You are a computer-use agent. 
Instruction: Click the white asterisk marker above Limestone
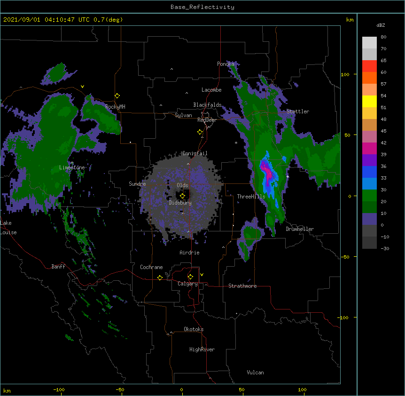coord(72,163)
